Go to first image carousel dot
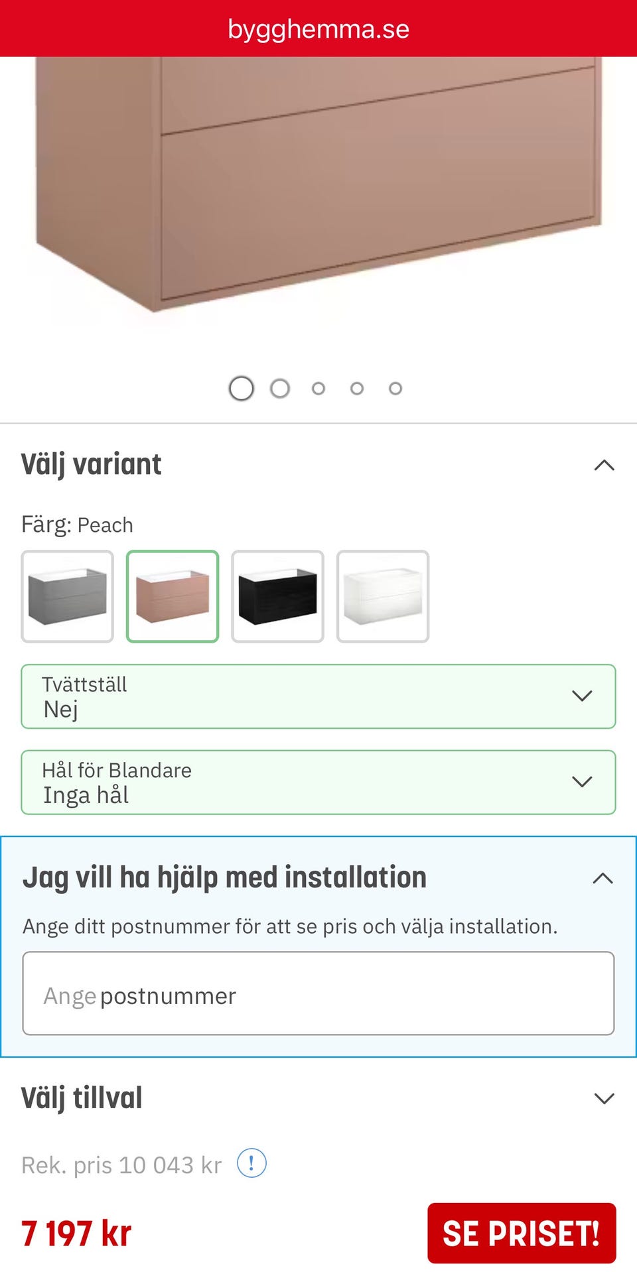This screenshot has height=1272, width=637. (x=242, y=389)
